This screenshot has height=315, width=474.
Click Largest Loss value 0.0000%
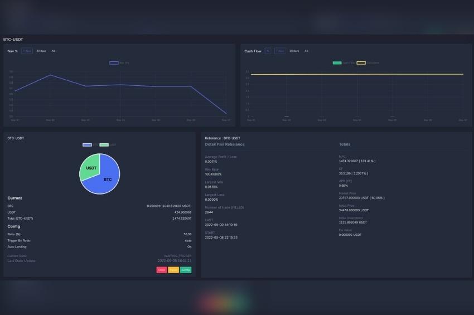click(x=211, y=200)
